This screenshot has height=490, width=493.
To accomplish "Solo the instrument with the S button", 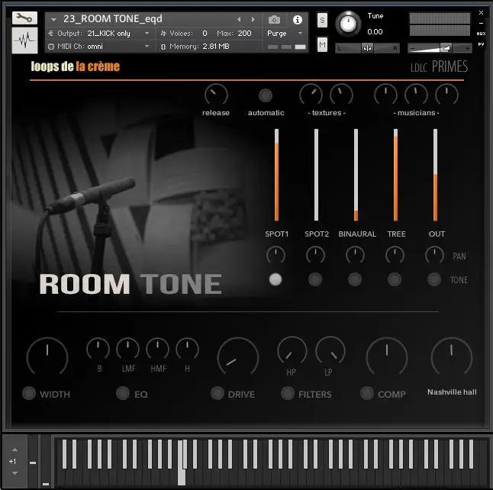I will (322, 21).
